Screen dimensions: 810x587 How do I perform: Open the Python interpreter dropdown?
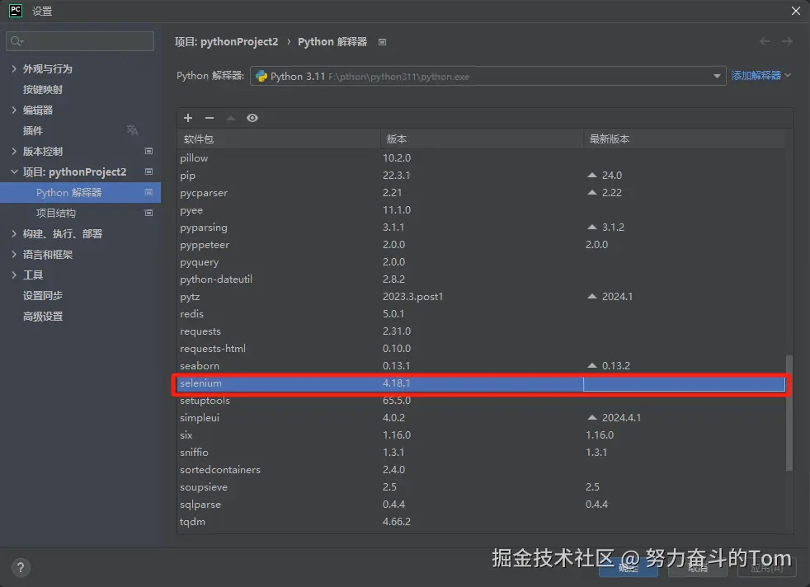coord(488,77)
